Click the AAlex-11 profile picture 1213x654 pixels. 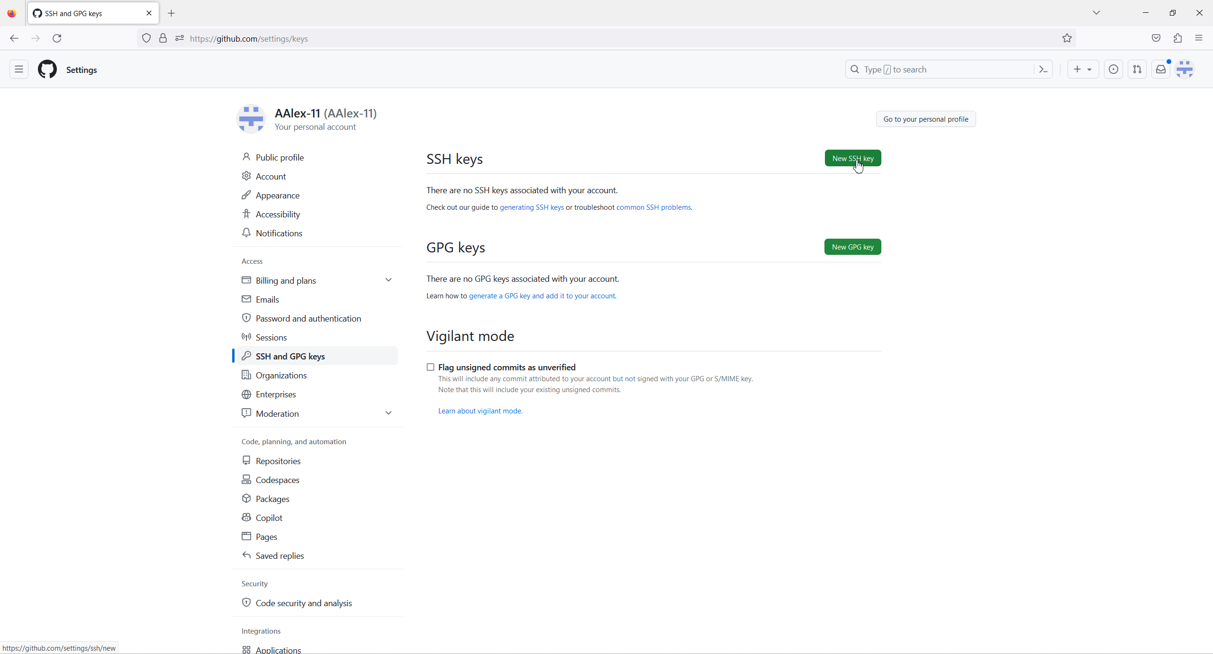(251, 119)
